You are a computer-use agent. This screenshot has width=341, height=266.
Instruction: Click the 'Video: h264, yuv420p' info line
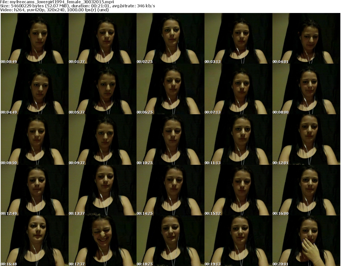[x=54, y=10]
